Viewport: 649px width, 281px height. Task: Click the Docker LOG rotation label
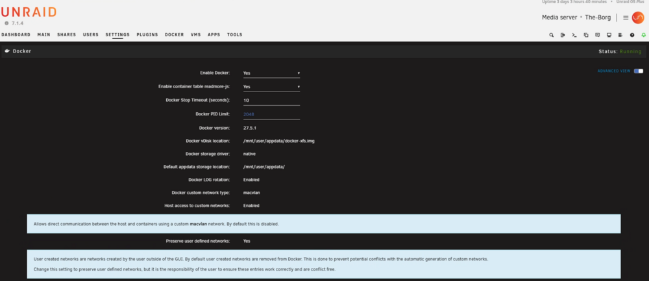coord(209,180)
